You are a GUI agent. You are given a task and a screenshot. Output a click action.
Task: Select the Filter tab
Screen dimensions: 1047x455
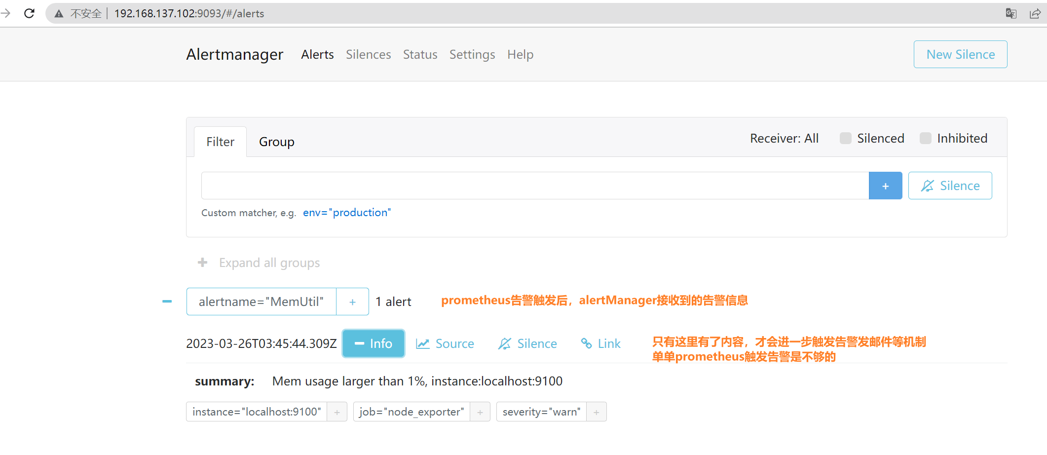pos(220,142)
